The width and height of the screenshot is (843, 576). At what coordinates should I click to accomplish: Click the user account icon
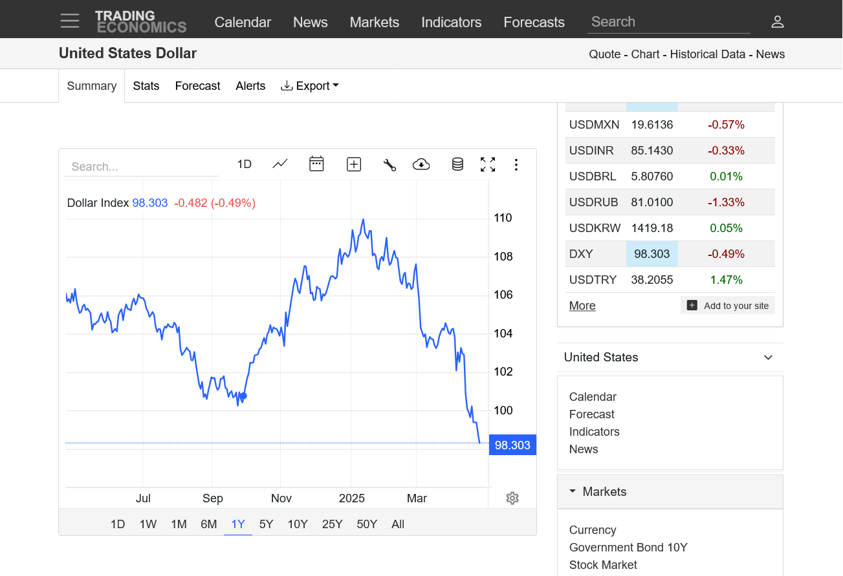pyautogui.click(x=778, y=22)
